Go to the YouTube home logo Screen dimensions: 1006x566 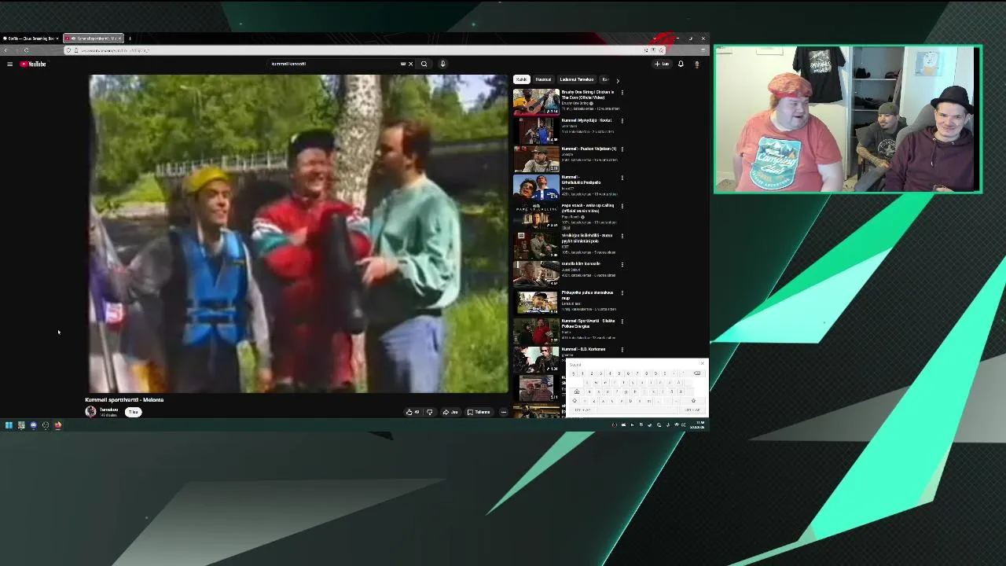point(33,64)
